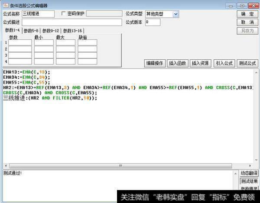Click the EMA34:=EMA(C,34) code line

click(26, 77)
